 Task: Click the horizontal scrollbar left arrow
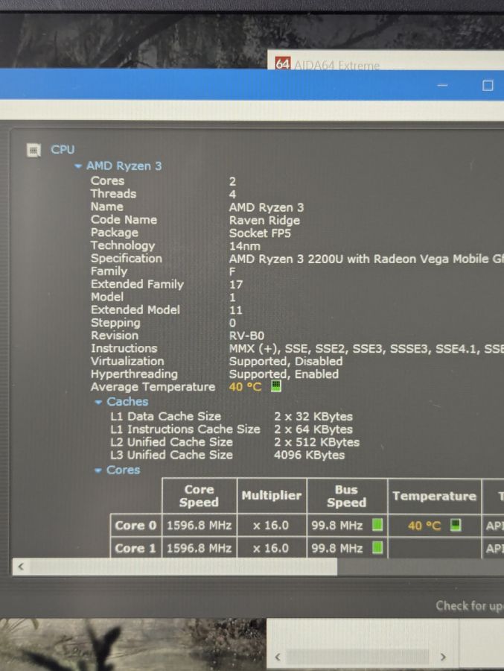(x=21, y=567)
